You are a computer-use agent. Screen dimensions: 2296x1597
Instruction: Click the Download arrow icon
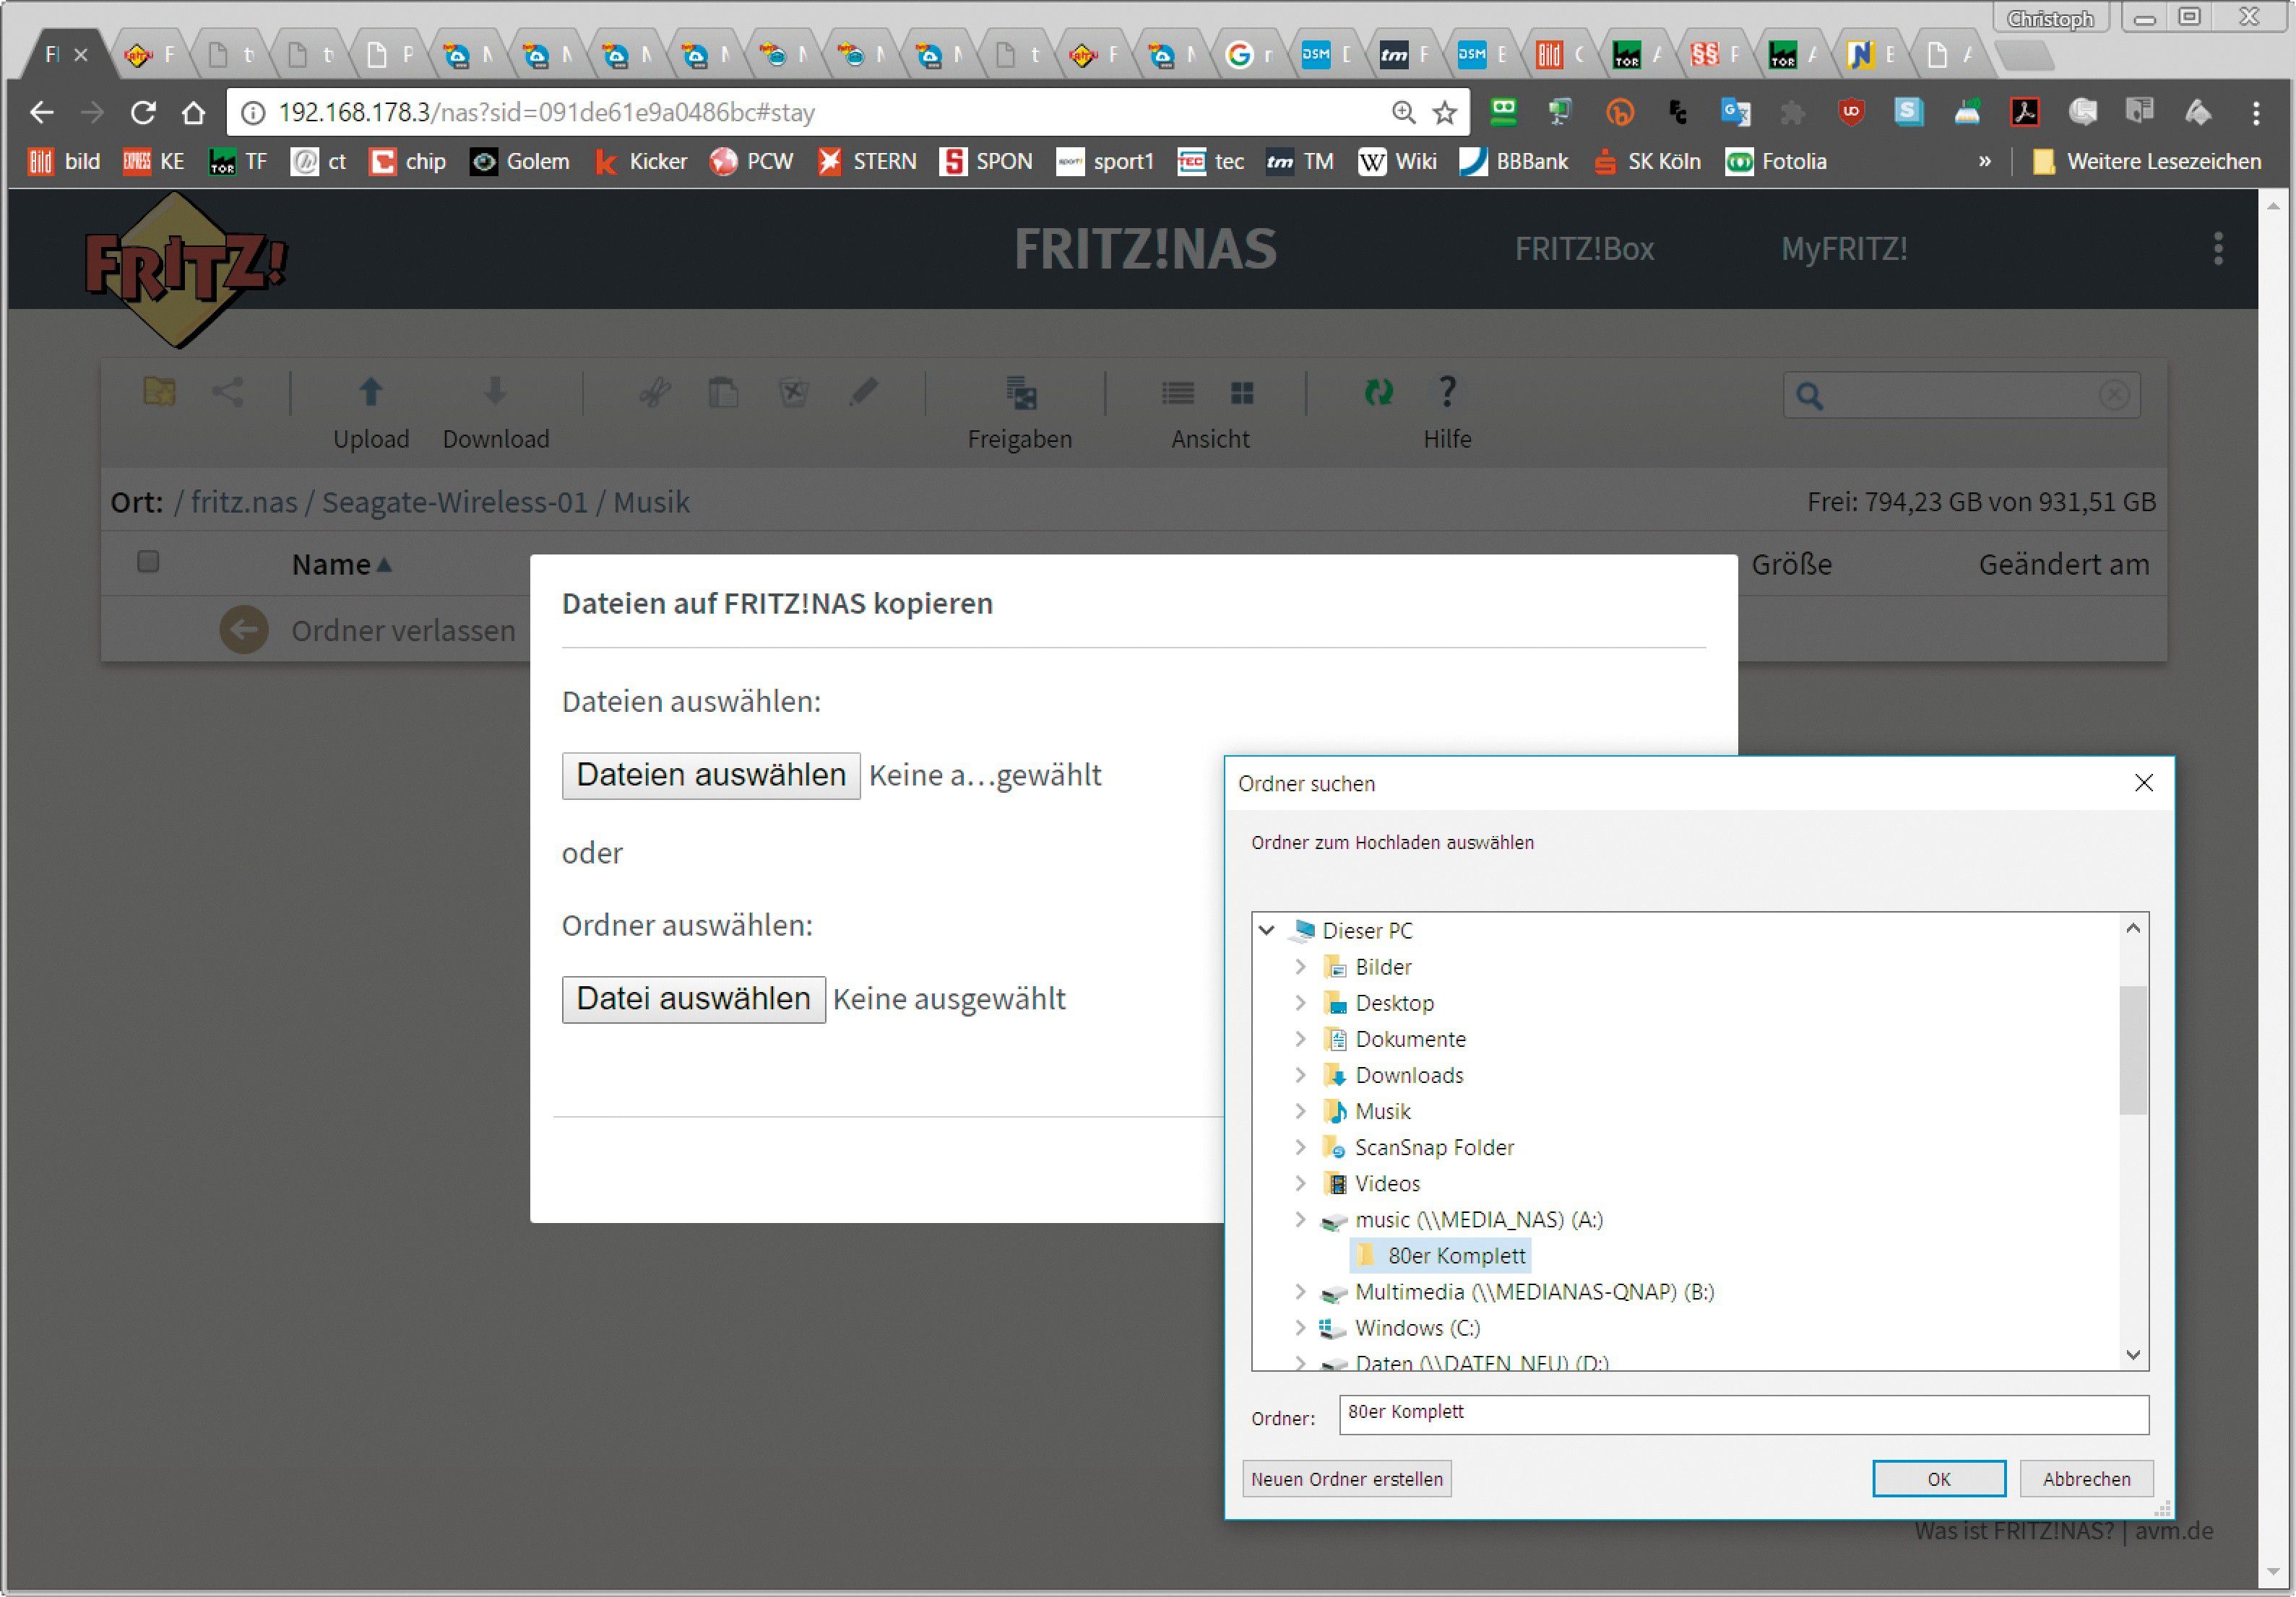(495, 392)
